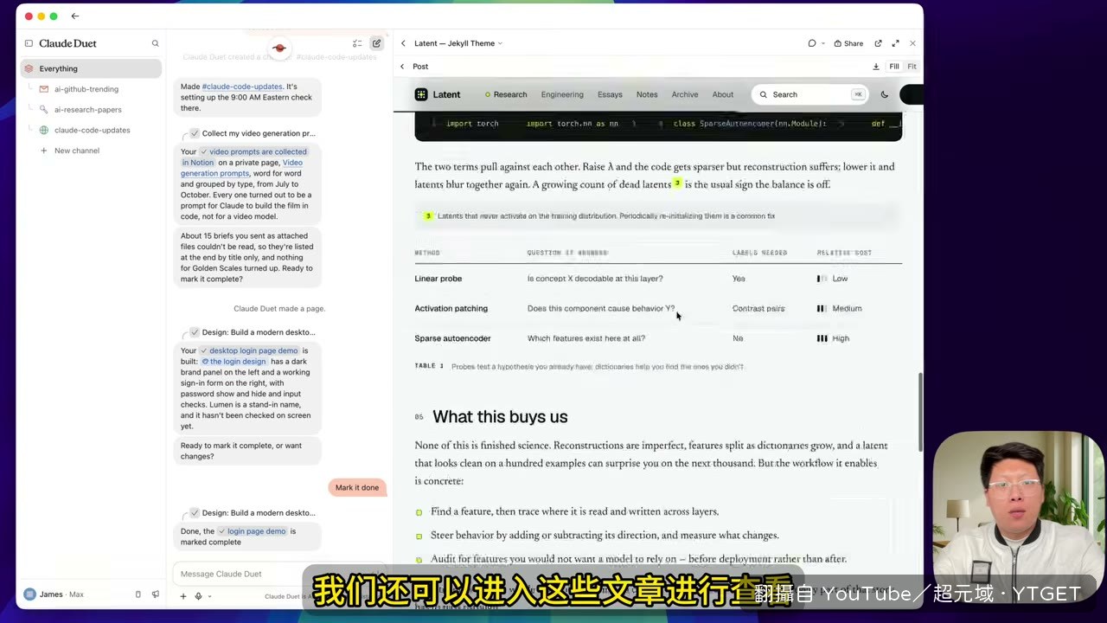Select the Fit view toggle
The image size is (1107, 623).
tap(912, 67)
